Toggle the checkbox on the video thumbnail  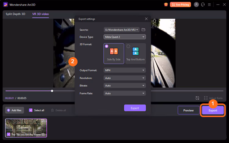9,134
